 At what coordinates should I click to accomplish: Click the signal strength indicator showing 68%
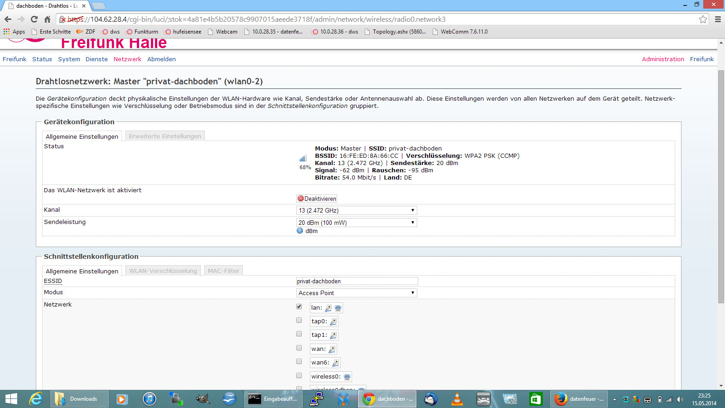click(x=304, y=161)
